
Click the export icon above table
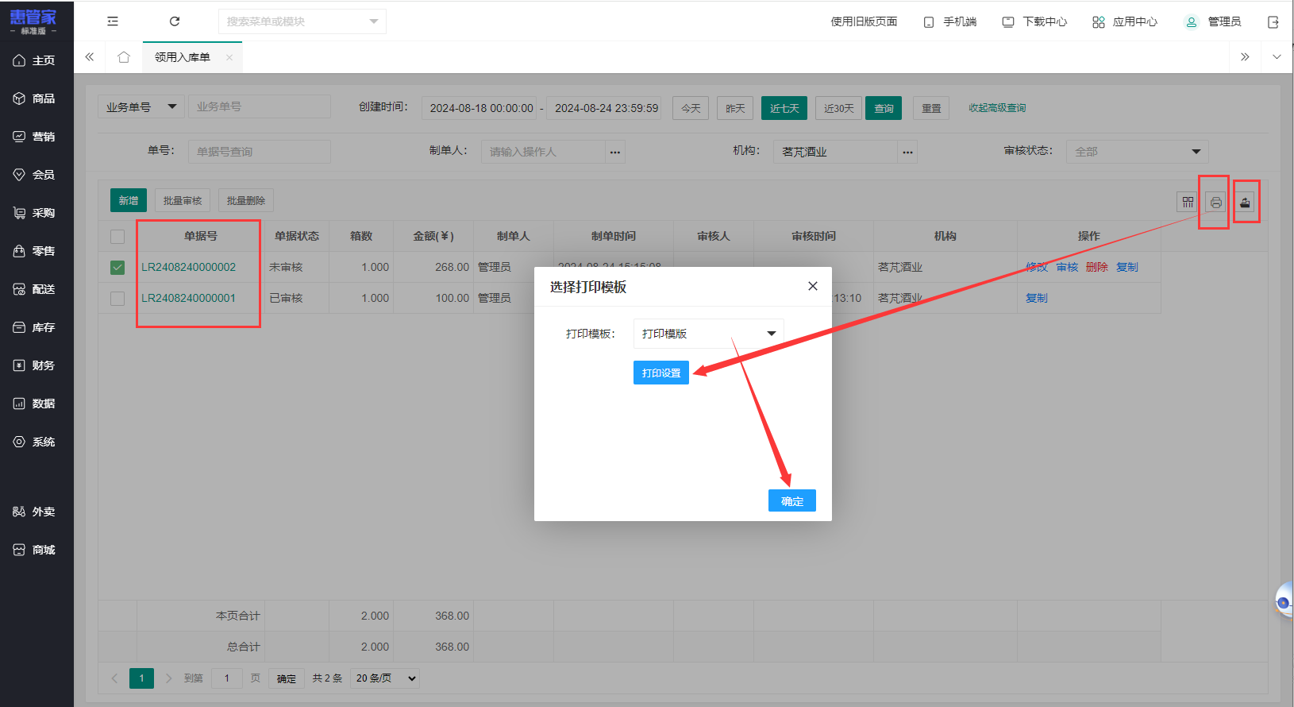[1245, 203]
